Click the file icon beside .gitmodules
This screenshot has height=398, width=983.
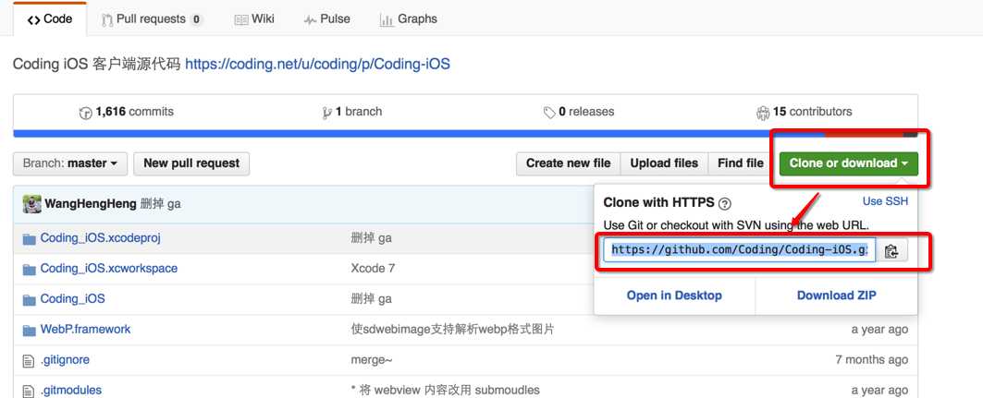[28, 391]
